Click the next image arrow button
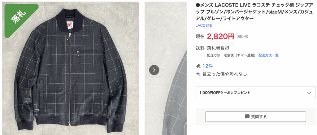Screen dimensions: 317x135 pos(154,70)
